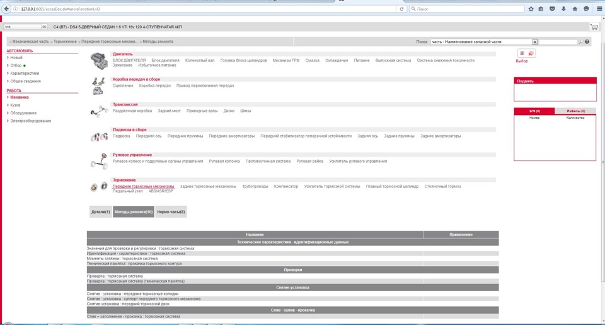Click the second red icon above Выбор
605x325 pixels.
pos(531,53)
